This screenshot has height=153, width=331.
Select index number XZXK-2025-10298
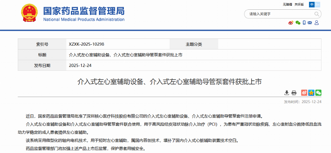click(86, 44)
